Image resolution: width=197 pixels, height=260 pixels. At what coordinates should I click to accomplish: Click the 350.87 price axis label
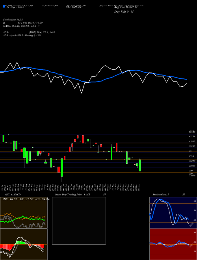[x=192, y=166]
